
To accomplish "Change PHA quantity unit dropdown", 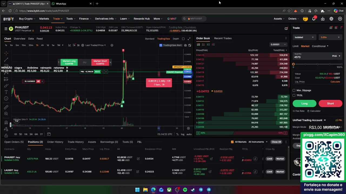I will (x=336, y=56).
